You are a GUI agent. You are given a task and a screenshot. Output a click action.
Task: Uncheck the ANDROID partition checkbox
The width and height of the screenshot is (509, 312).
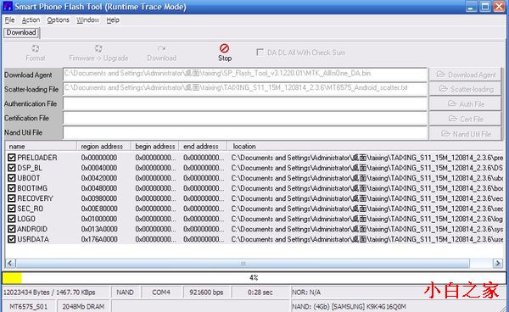12,229
